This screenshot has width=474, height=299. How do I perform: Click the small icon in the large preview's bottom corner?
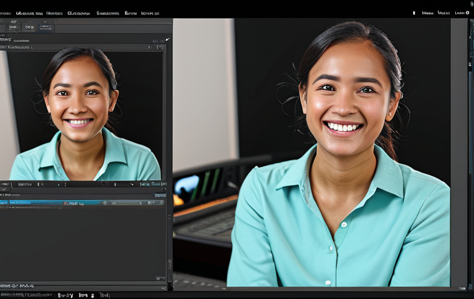[x=462, y=288]
